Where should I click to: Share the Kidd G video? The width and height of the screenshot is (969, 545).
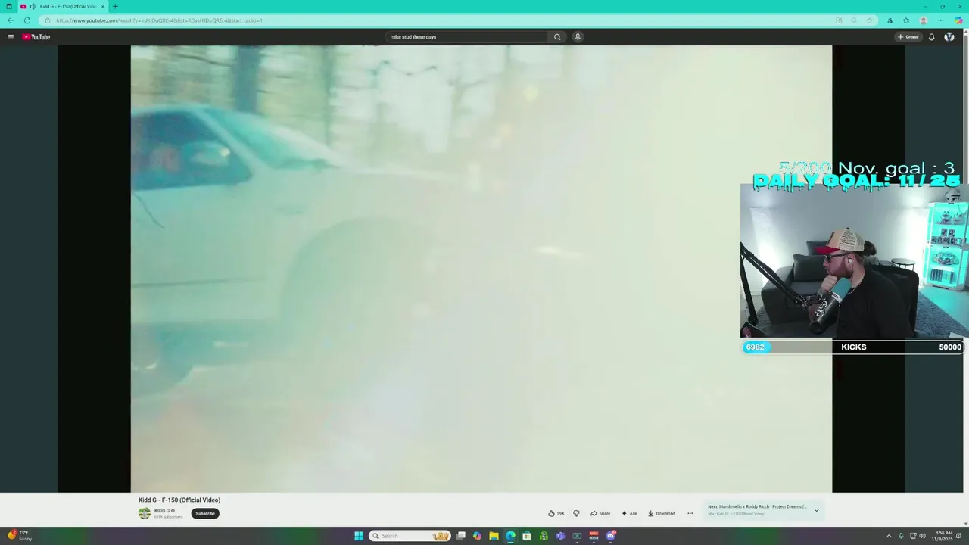[x=600, y=513]
